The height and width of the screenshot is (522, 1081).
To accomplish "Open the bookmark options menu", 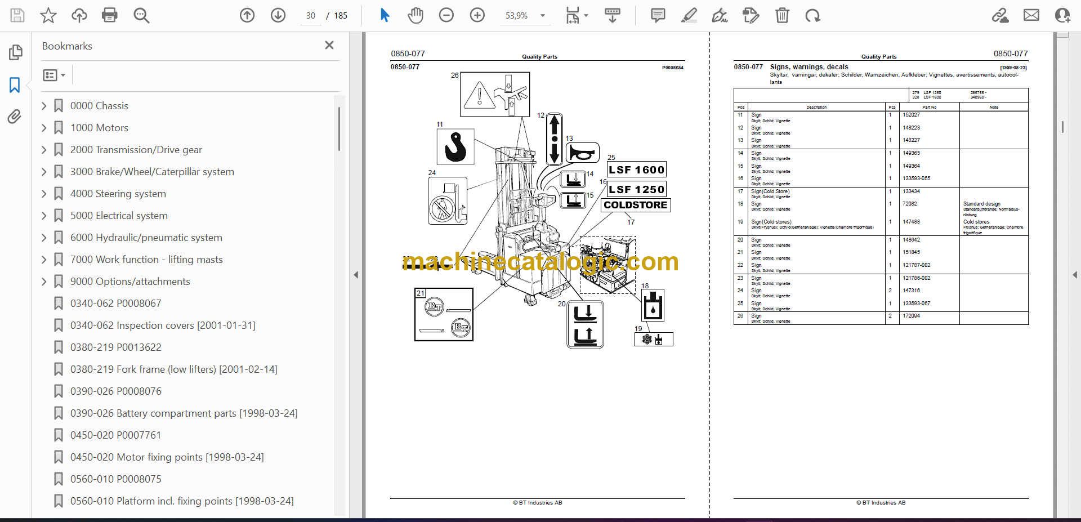I will (55, 75).
